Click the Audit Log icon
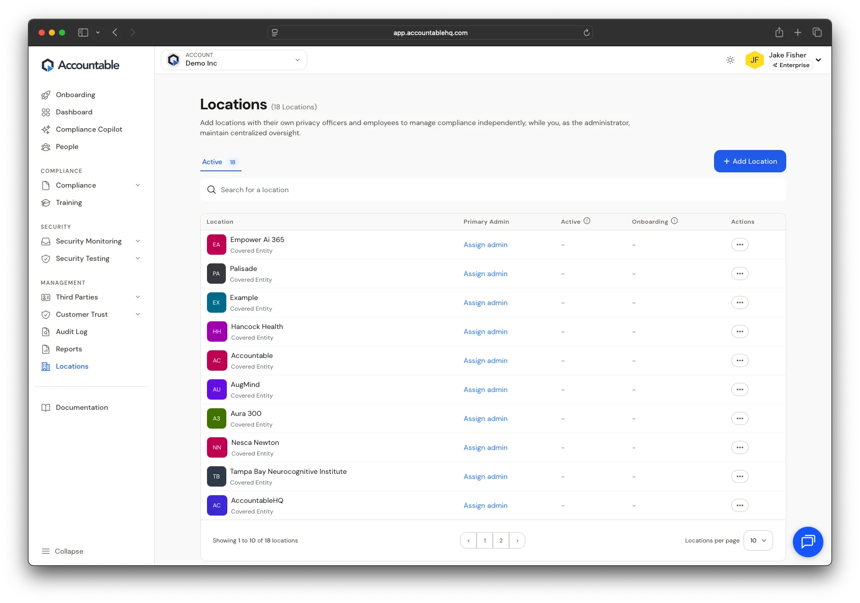 (46, 332)
